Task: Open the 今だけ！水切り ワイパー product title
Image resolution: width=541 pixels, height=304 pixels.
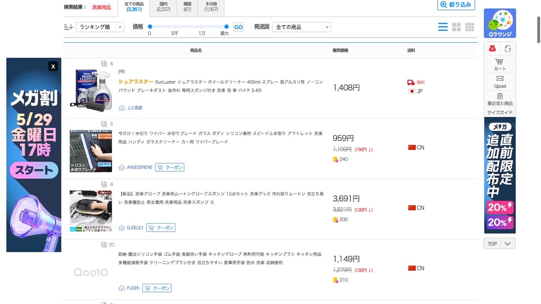Action: coord(220,137)
